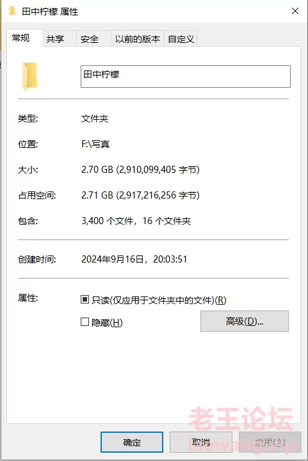Enable the 隐藏(H) checkbox
The height and width of the screenshot is (461, 308).
85,321
